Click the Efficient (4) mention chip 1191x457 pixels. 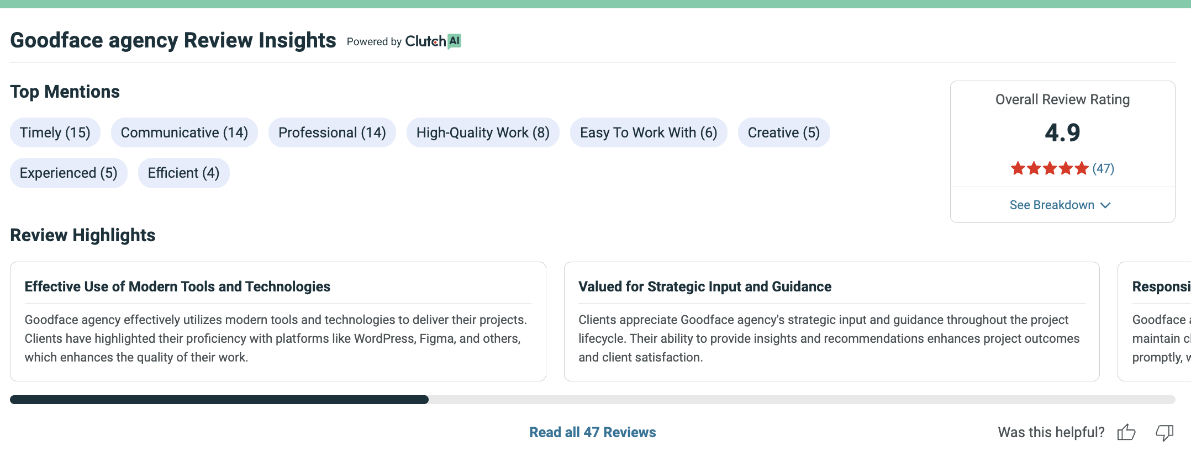[x=184, y=173]
